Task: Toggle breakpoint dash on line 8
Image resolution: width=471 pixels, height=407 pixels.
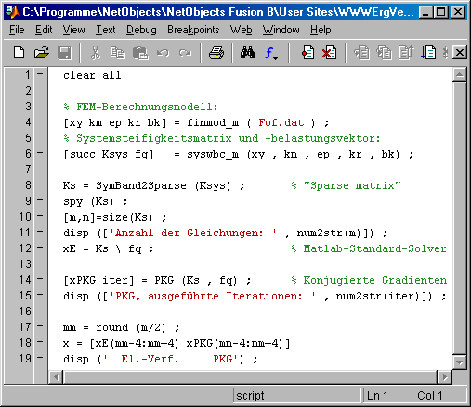Action: 40,184
